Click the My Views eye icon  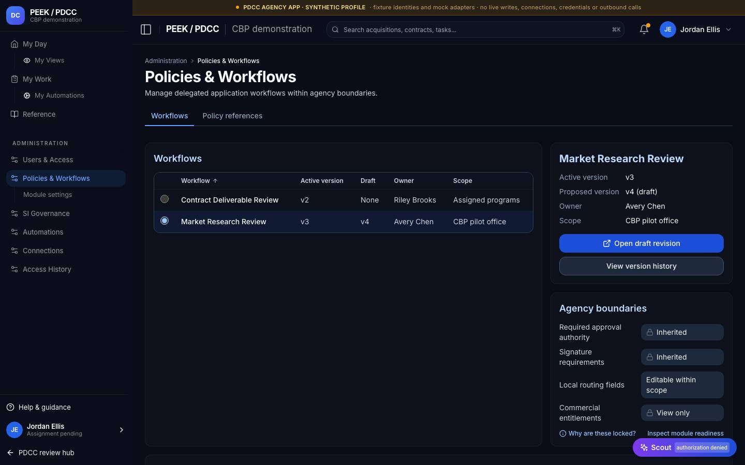(x=27, y=60)
